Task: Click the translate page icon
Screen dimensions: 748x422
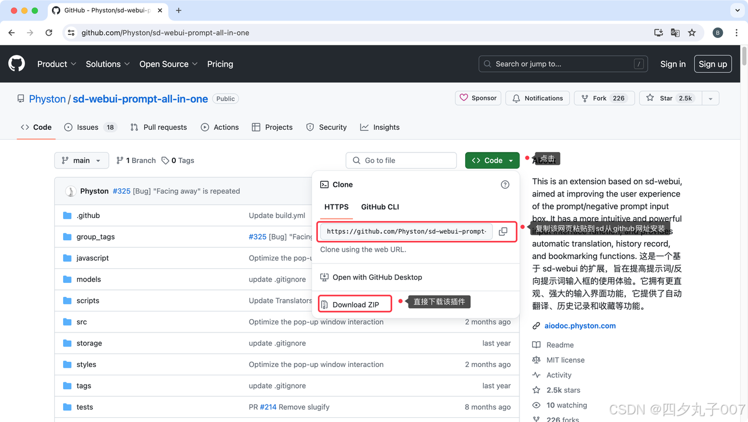Action: 675,33
